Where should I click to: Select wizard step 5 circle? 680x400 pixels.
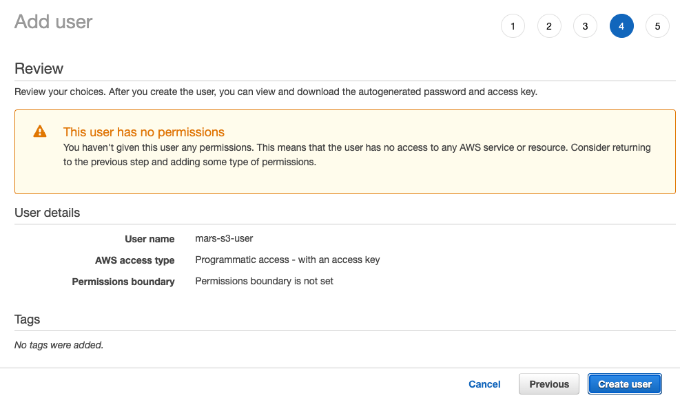click(657, 25)
